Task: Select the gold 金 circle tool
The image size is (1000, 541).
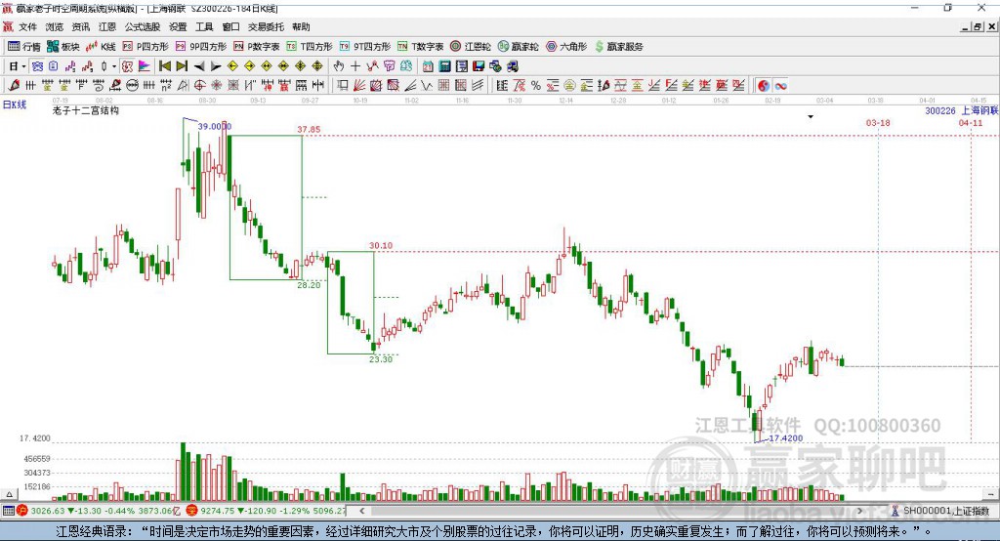Action: 569,86
